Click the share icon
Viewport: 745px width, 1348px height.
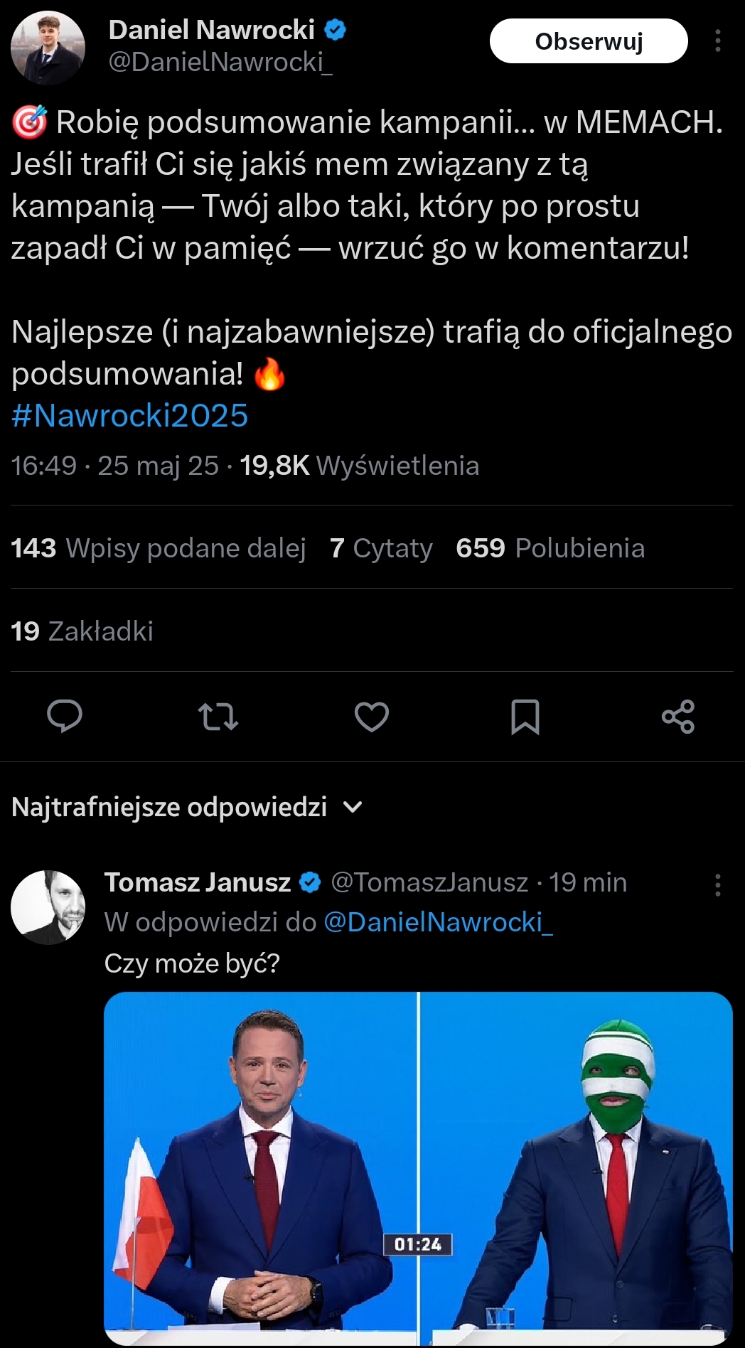[678, 717]
